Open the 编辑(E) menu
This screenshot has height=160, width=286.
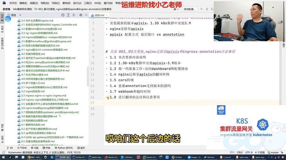tap(23, 3)
